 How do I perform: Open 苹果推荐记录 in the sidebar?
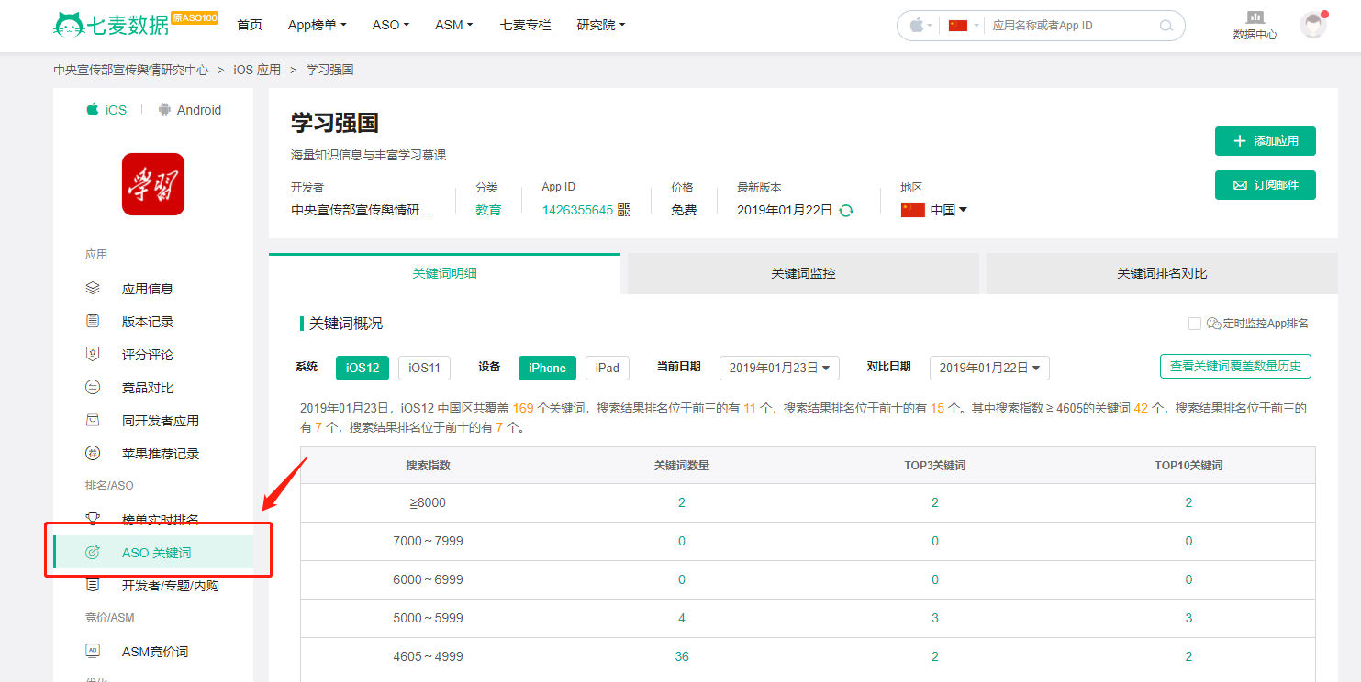click(161, 454)
